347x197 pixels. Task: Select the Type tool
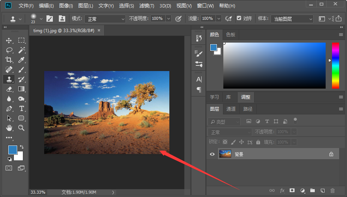21,108
